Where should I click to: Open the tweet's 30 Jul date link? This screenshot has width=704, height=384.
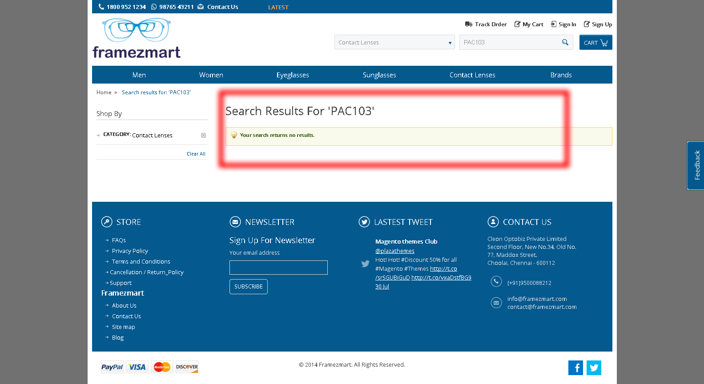click(x=382, y=287)
